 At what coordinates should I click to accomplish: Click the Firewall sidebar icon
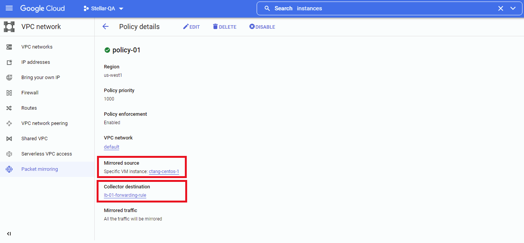(x=9, y=93)
